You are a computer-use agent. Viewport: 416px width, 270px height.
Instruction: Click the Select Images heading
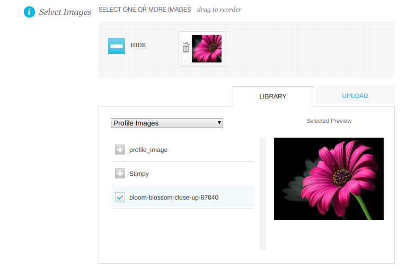(x=65, y=12)
